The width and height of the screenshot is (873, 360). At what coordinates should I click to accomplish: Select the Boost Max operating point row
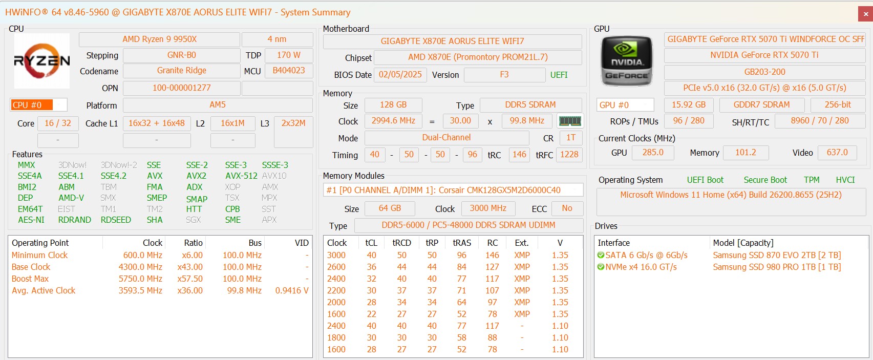tap(160, 279)
